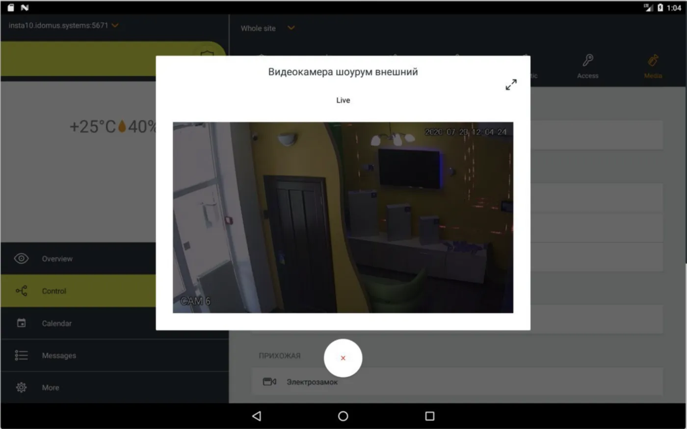
Task: Click the CAM 6 live video feed
Action: point(343,217)
